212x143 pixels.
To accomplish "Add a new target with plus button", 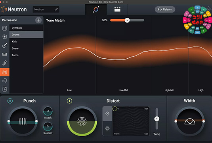I will pyautogui.click(x=38, y=20).
